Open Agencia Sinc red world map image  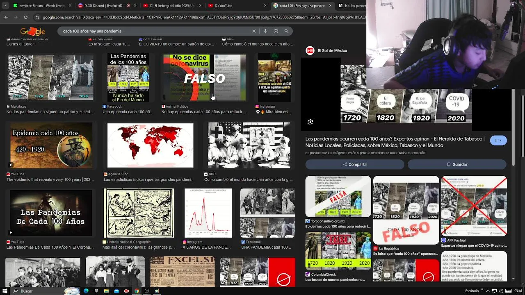click(150, 145)
